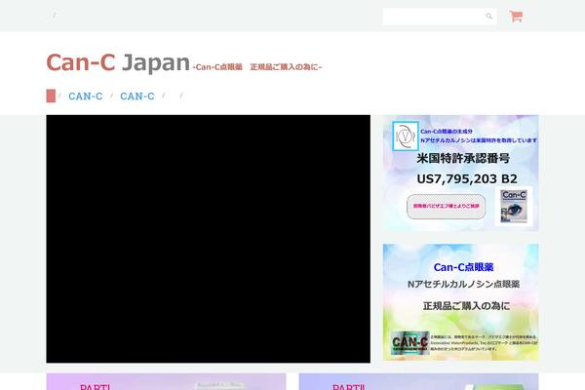The width and height of the screenshot is (585, 390).
Task: Click the Can-C product box image
Action: (514, 207)
